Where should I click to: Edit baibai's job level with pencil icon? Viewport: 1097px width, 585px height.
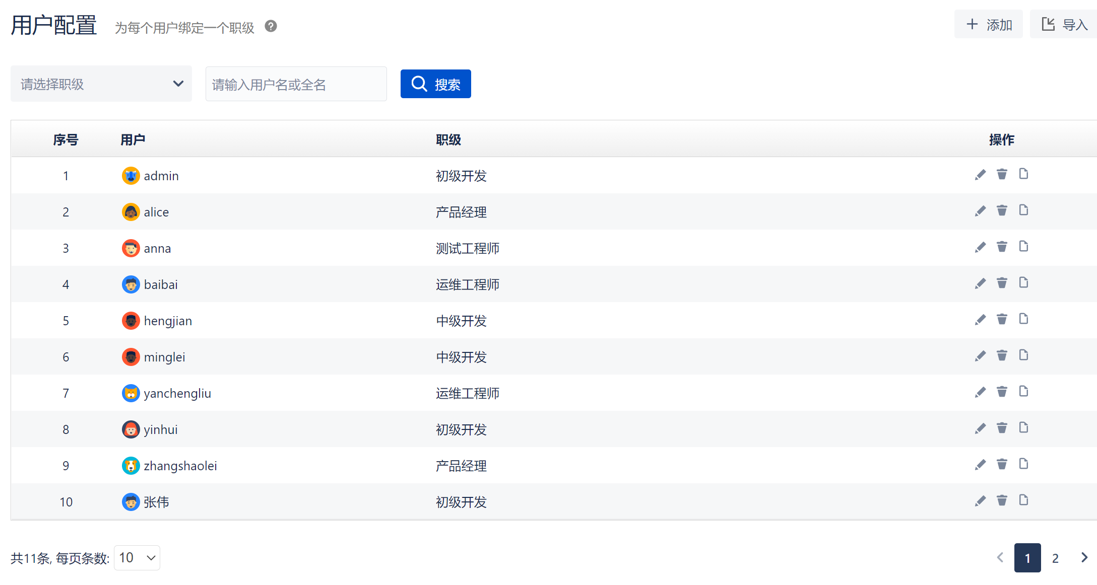[x=980, y=283]
